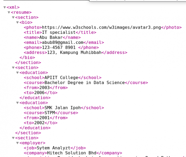Select the company line 'Hitech Solution Bhd'
The image size is (186, 157).
[73, 153]
